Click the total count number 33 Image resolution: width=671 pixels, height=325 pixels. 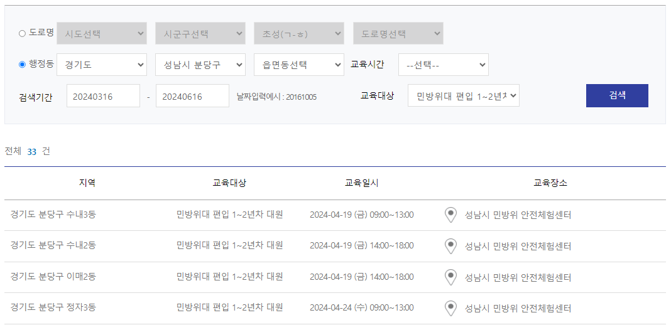31,152
